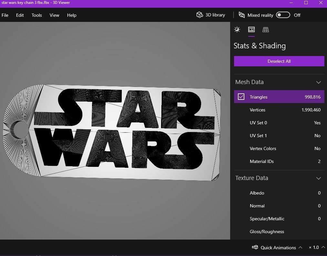327x256 pixels.
Task: Open the View menu
Action: (55, 15)
